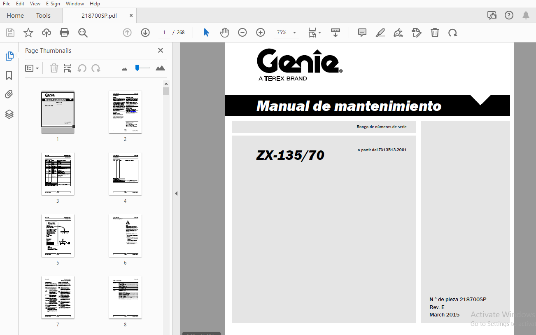Switch to the Home tab
The image size is (536, 335).
[15, 16]
